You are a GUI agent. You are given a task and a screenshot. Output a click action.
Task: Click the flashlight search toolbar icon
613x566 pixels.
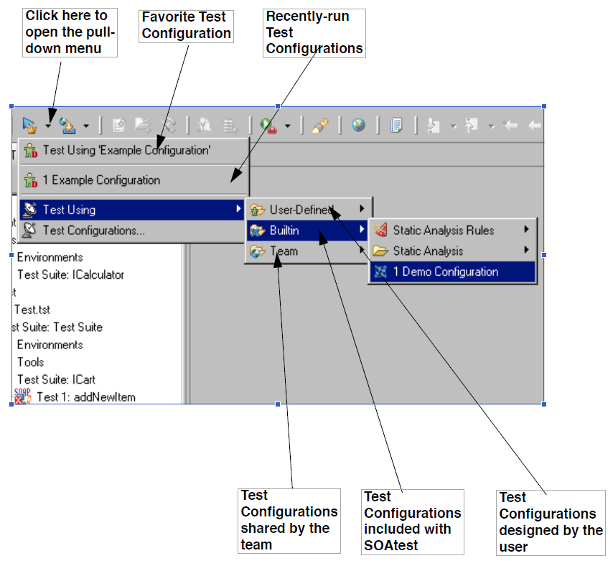(x=320, y=126)
